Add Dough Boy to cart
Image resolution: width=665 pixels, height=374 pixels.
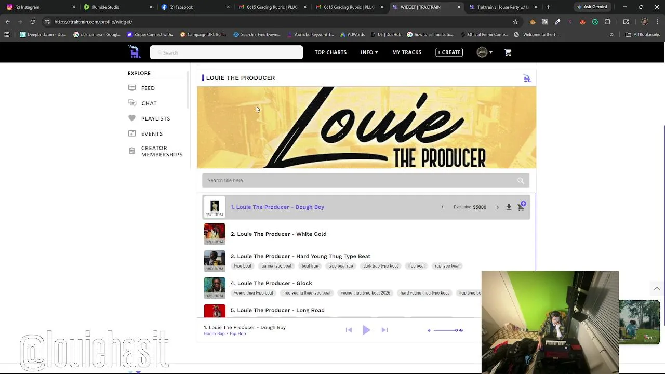pos(521,207)
